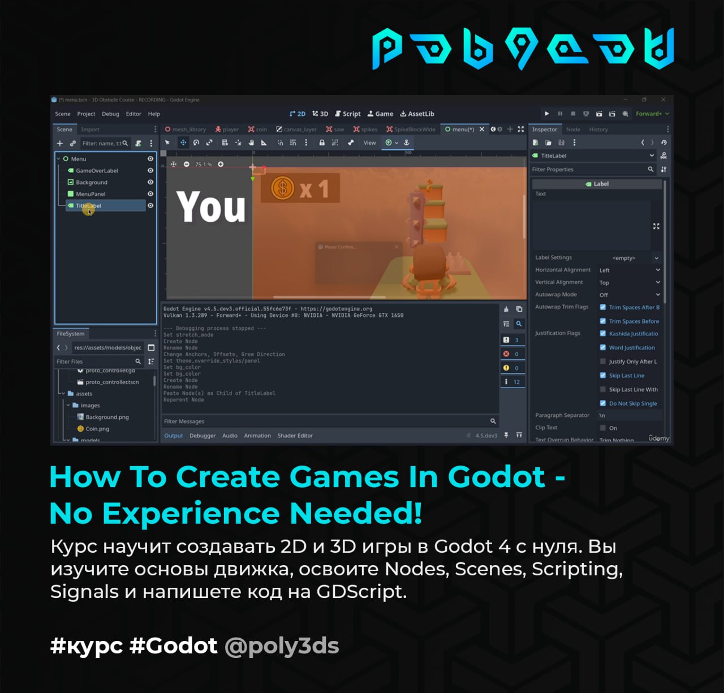Hide the Menu node via its eye icon
724x693 pixels.
150,159
